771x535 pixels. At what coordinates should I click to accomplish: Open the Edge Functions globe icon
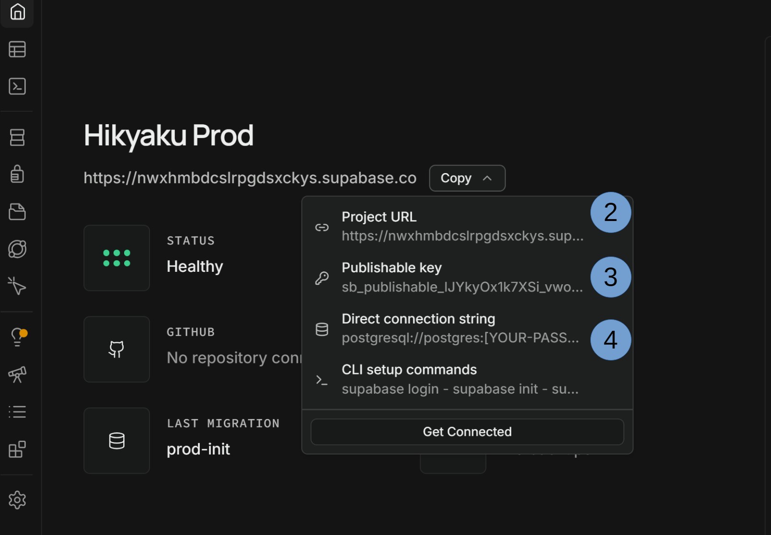point(17,249)
